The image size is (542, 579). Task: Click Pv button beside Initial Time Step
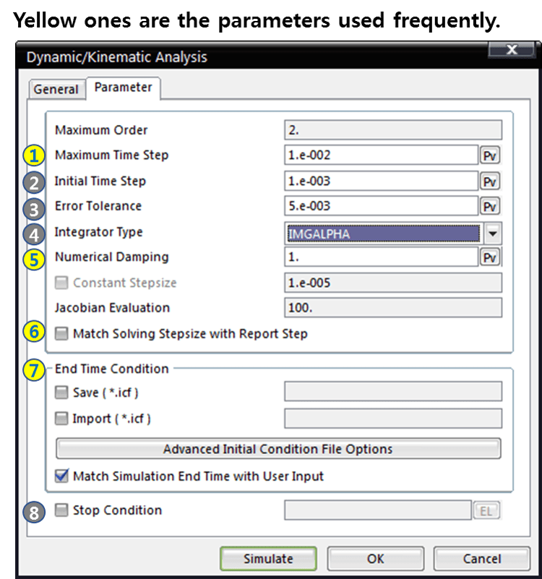[490, 181]
